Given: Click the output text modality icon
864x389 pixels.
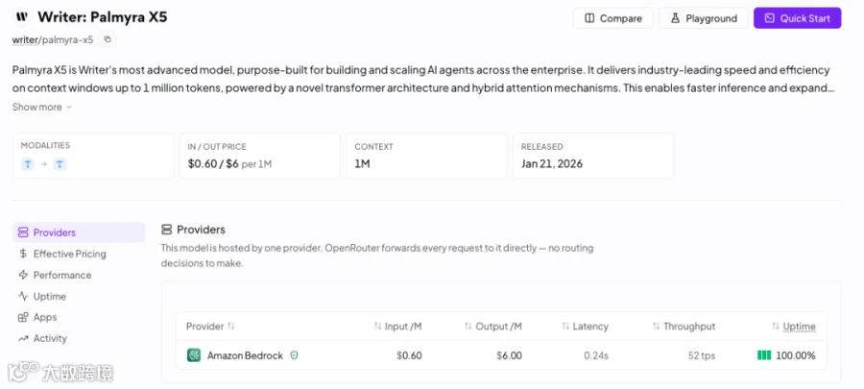Looking at the screenshot, I should [x=60, y=163].
